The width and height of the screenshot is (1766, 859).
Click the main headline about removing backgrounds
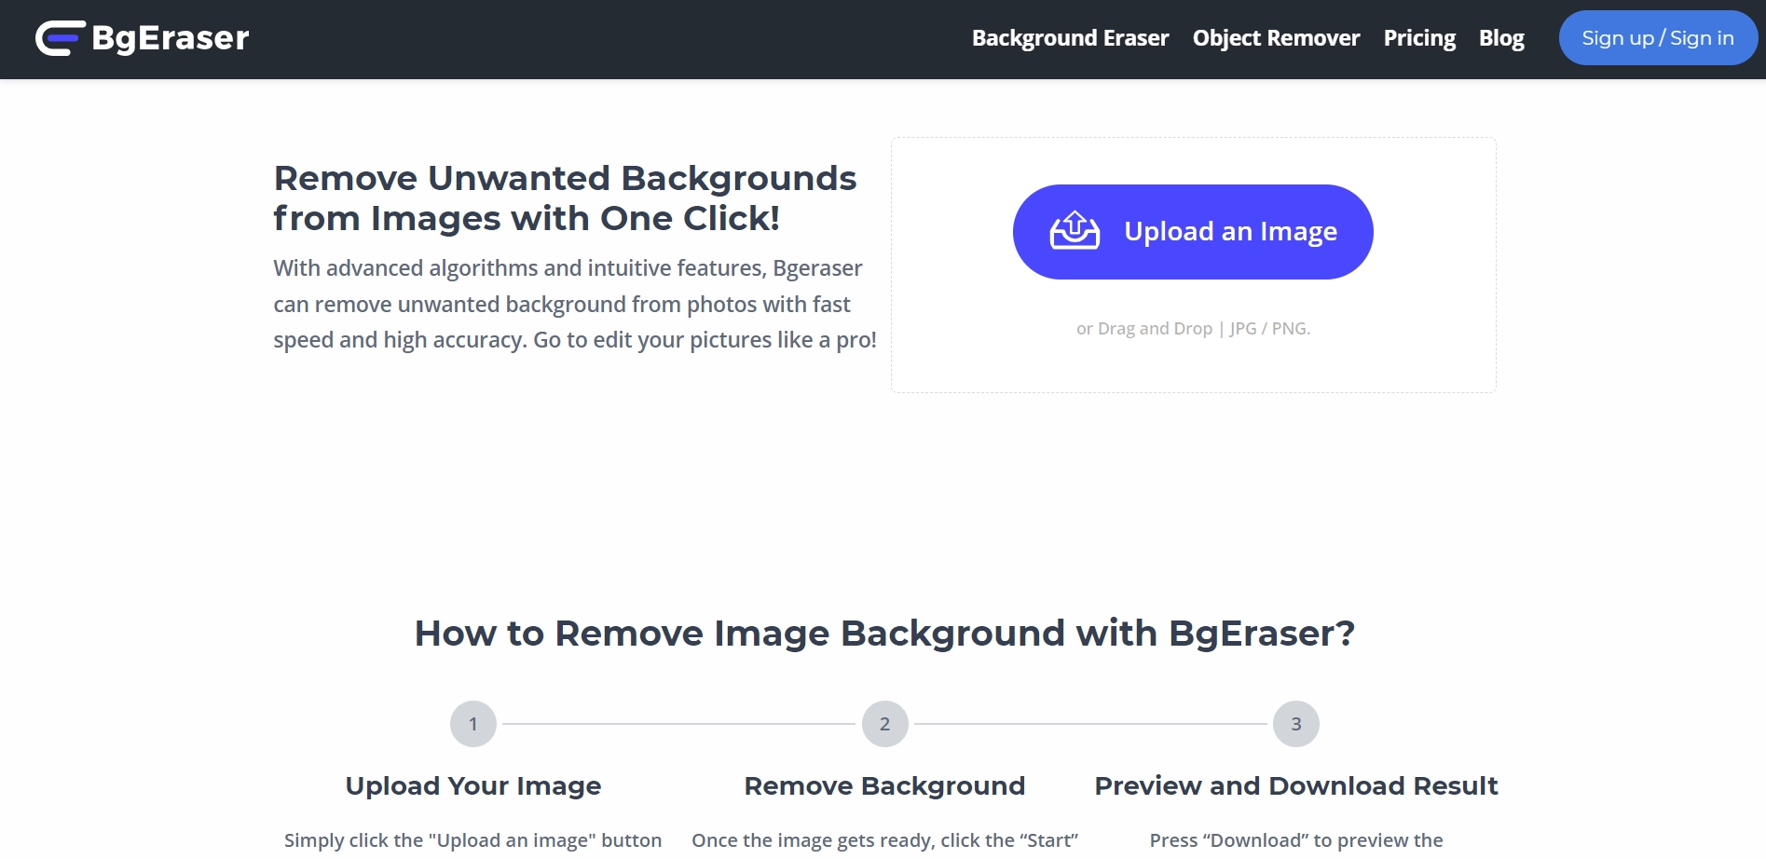point(565,198)
